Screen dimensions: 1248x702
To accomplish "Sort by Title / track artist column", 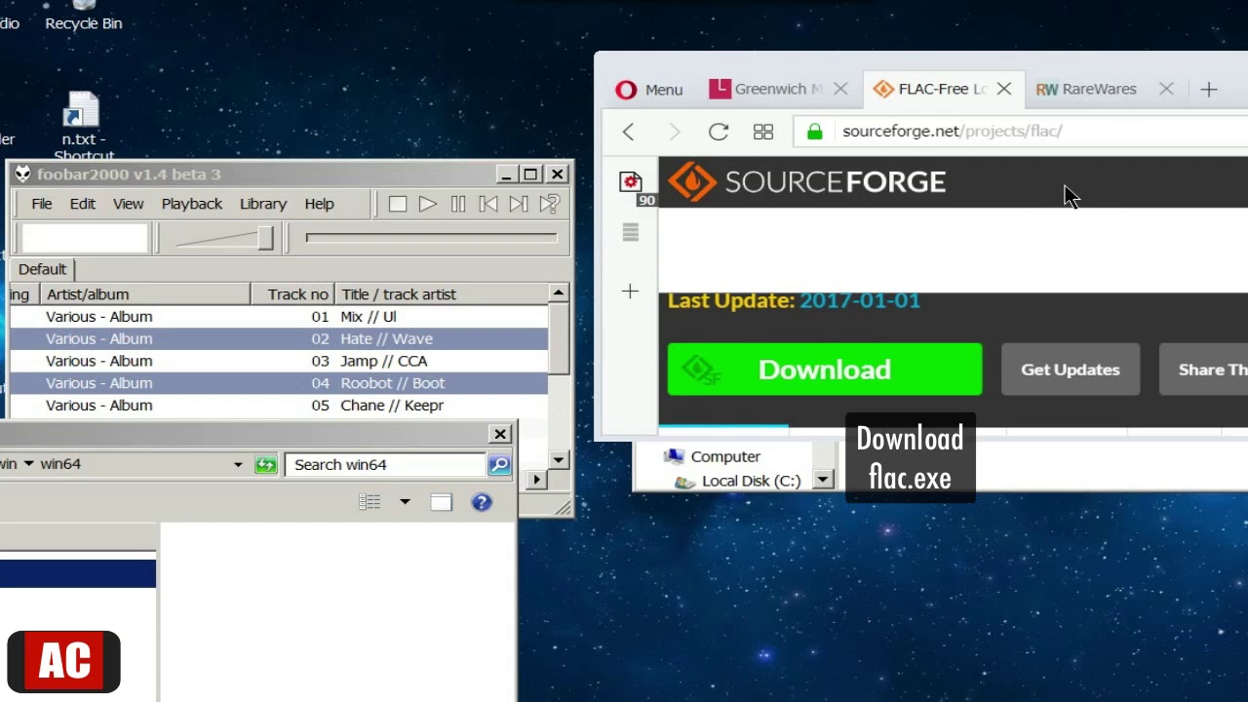I will (x=442, y=294).
